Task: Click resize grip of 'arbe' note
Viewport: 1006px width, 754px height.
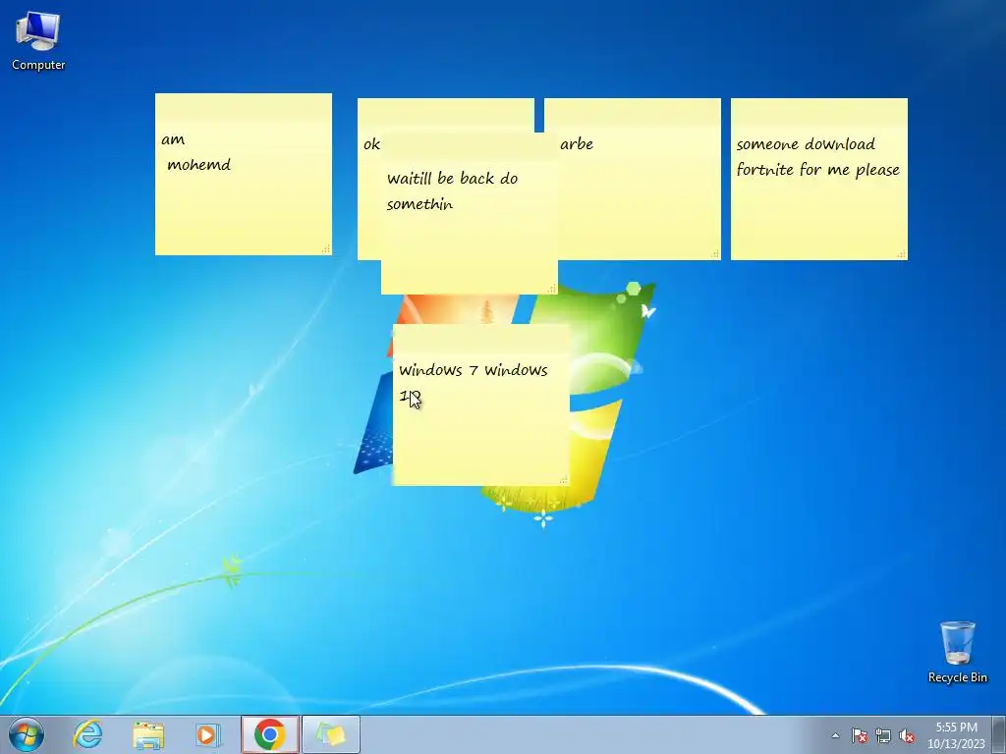Action: coord(715,254)
